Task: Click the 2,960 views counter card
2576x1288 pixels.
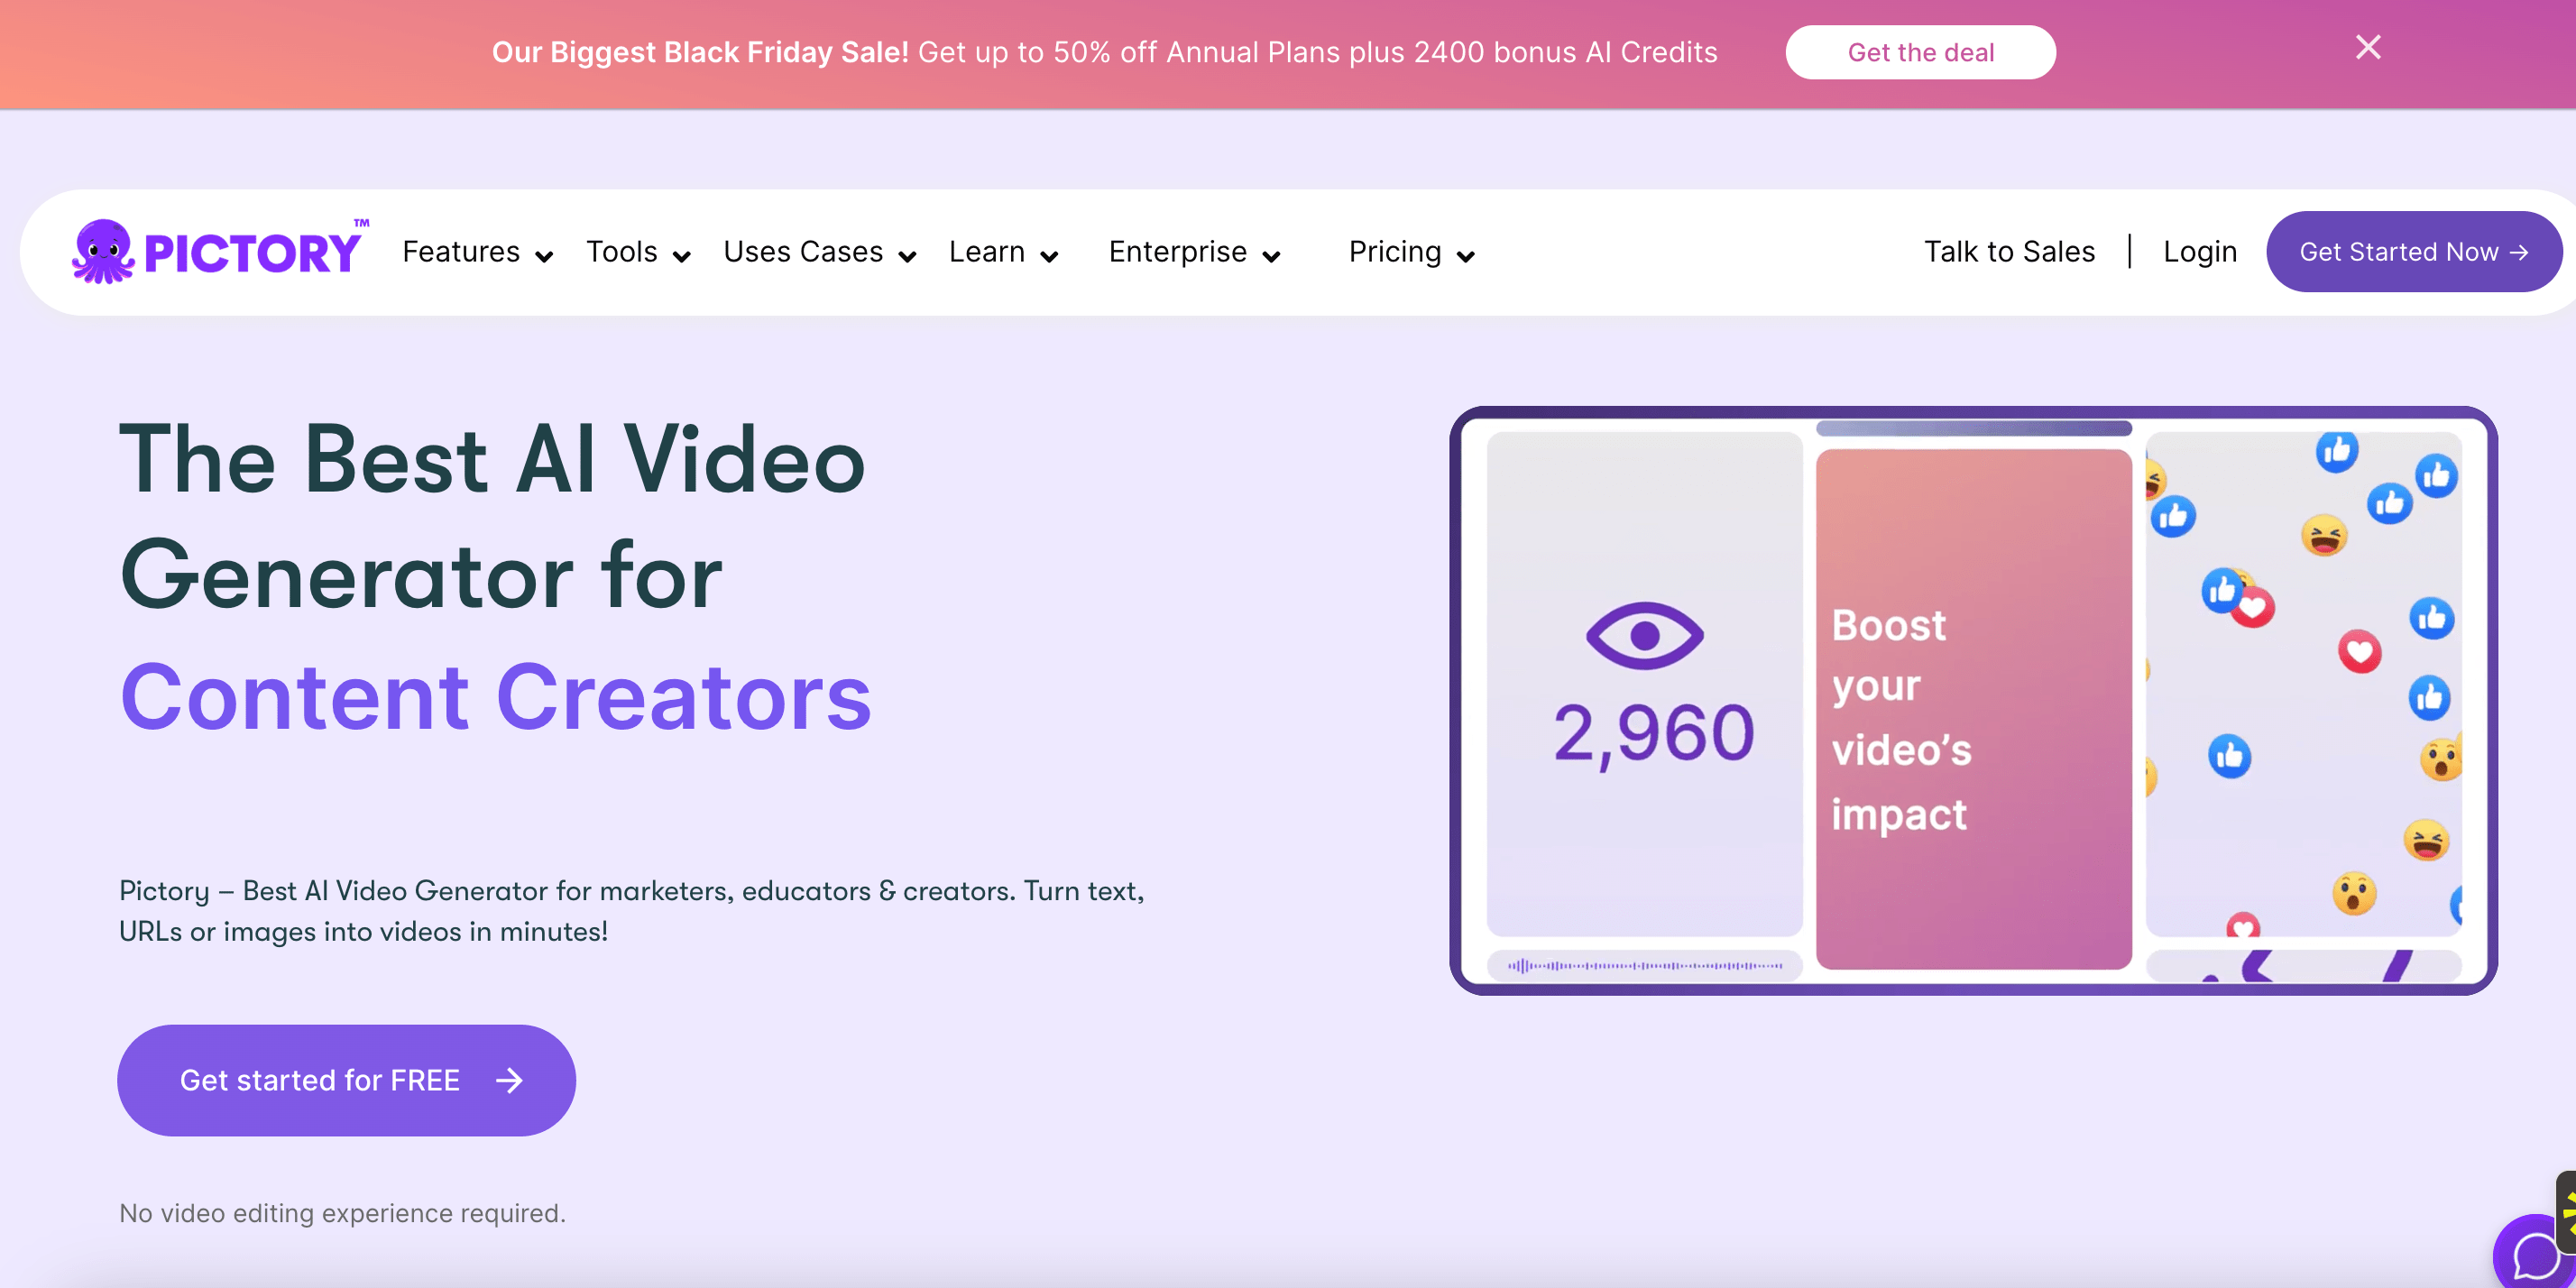Action: (1652, 734)
